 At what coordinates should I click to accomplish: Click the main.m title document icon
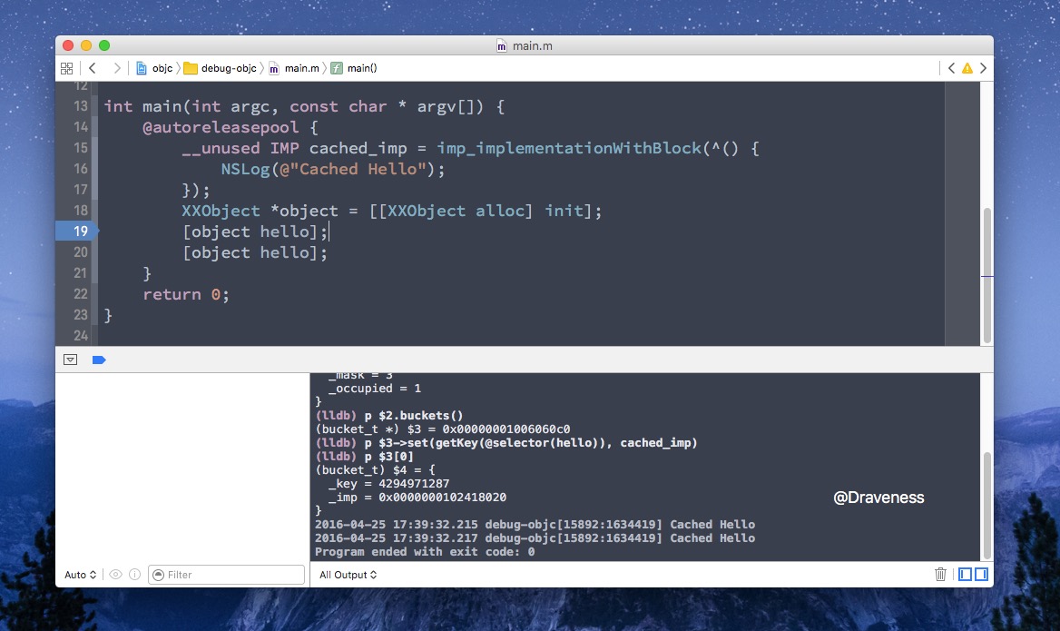(502, 46)
